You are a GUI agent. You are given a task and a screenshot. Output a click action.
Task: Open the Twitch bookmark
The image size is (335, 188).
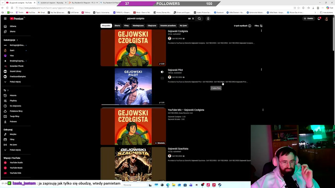pyautogui.click(x=20, y=13)
